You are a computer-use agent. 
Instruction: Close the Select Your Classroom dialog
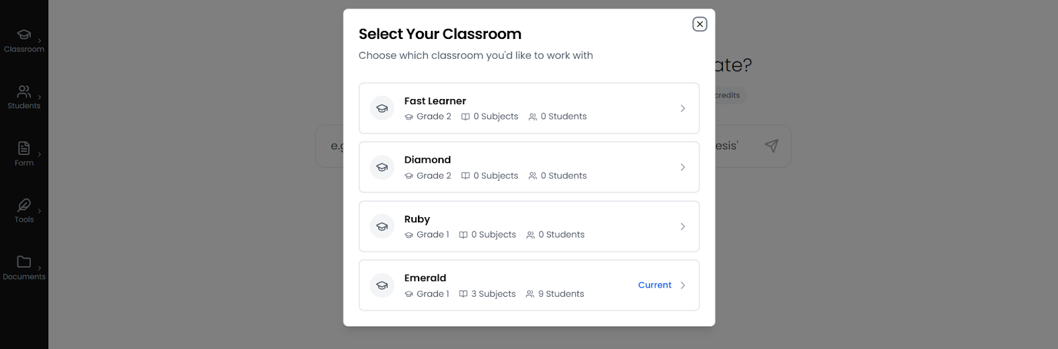click(x=700, y=24)
